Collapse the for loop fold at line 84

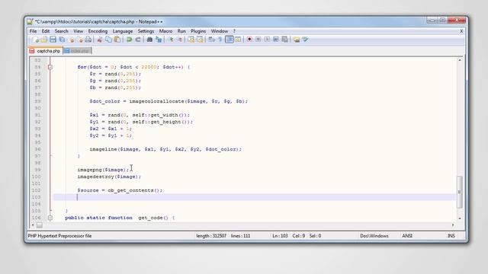tap(50, 67)
